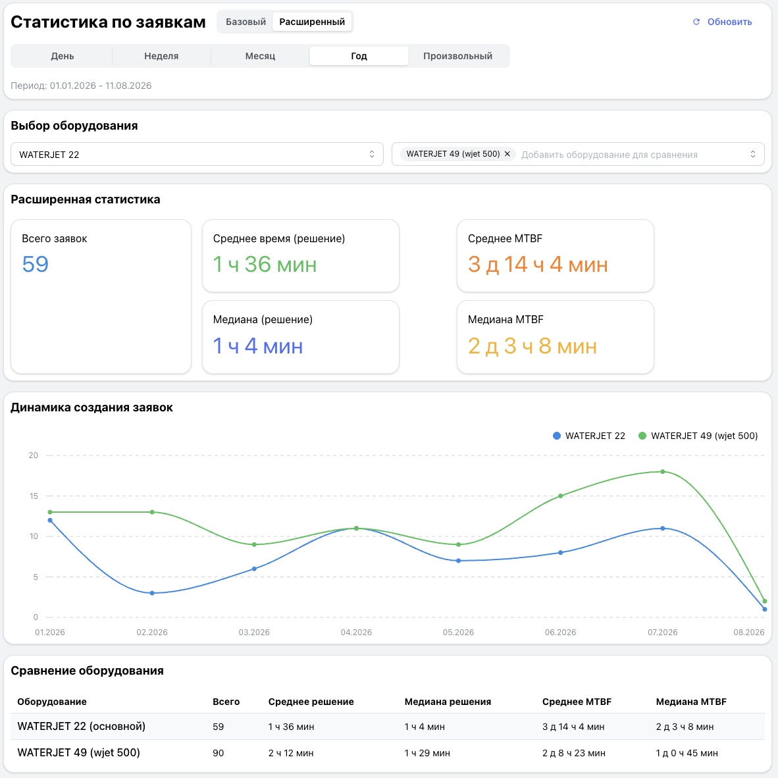Image resolution: width=778 pixels, height=778 pixels.
Task: Select the WATERJET 22 (основной) table row
Action: 388,727
